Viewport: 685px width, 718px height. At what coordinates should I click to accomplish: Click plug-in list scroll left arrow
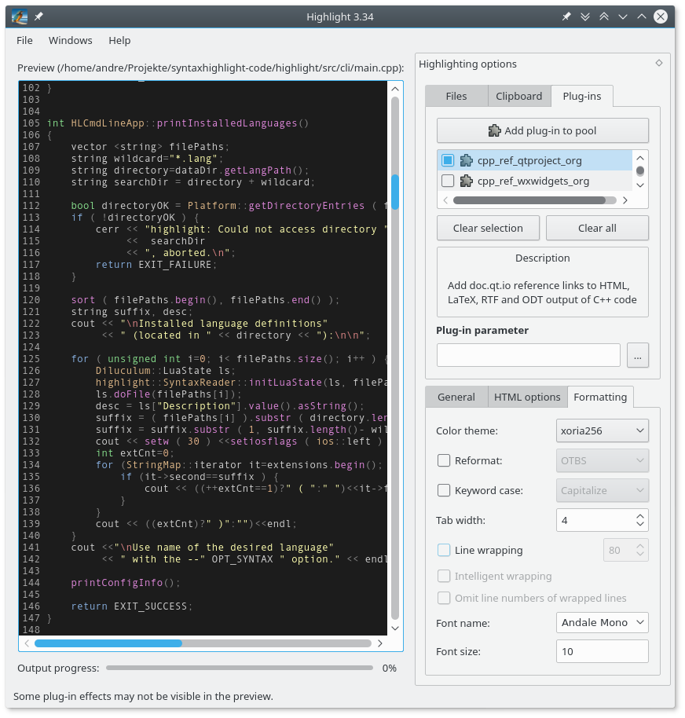[x=445, y=200]
